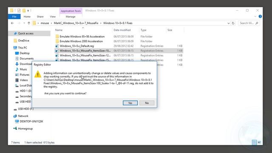This screenshot has height=153, width=272.
Task: Go back to the previous folder
Action: [12, 23]
